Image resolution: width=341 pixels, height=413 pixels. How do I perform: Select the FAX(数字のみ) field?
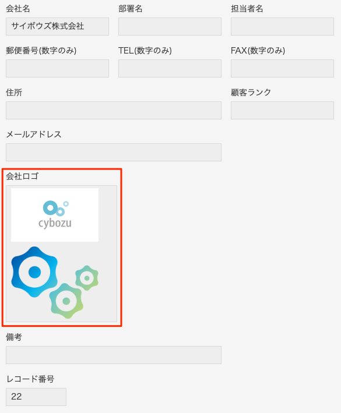[282, 69]
